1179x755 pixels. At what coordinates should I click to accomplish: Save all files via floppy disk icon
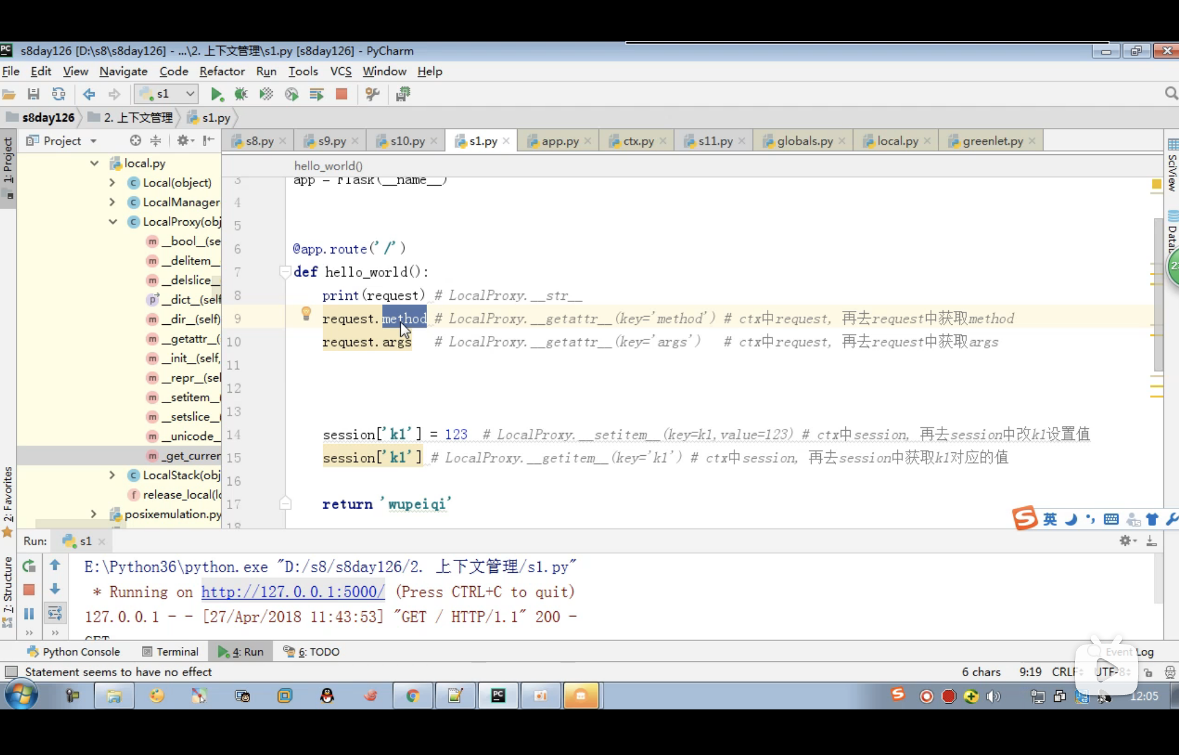tap(33, 94)
